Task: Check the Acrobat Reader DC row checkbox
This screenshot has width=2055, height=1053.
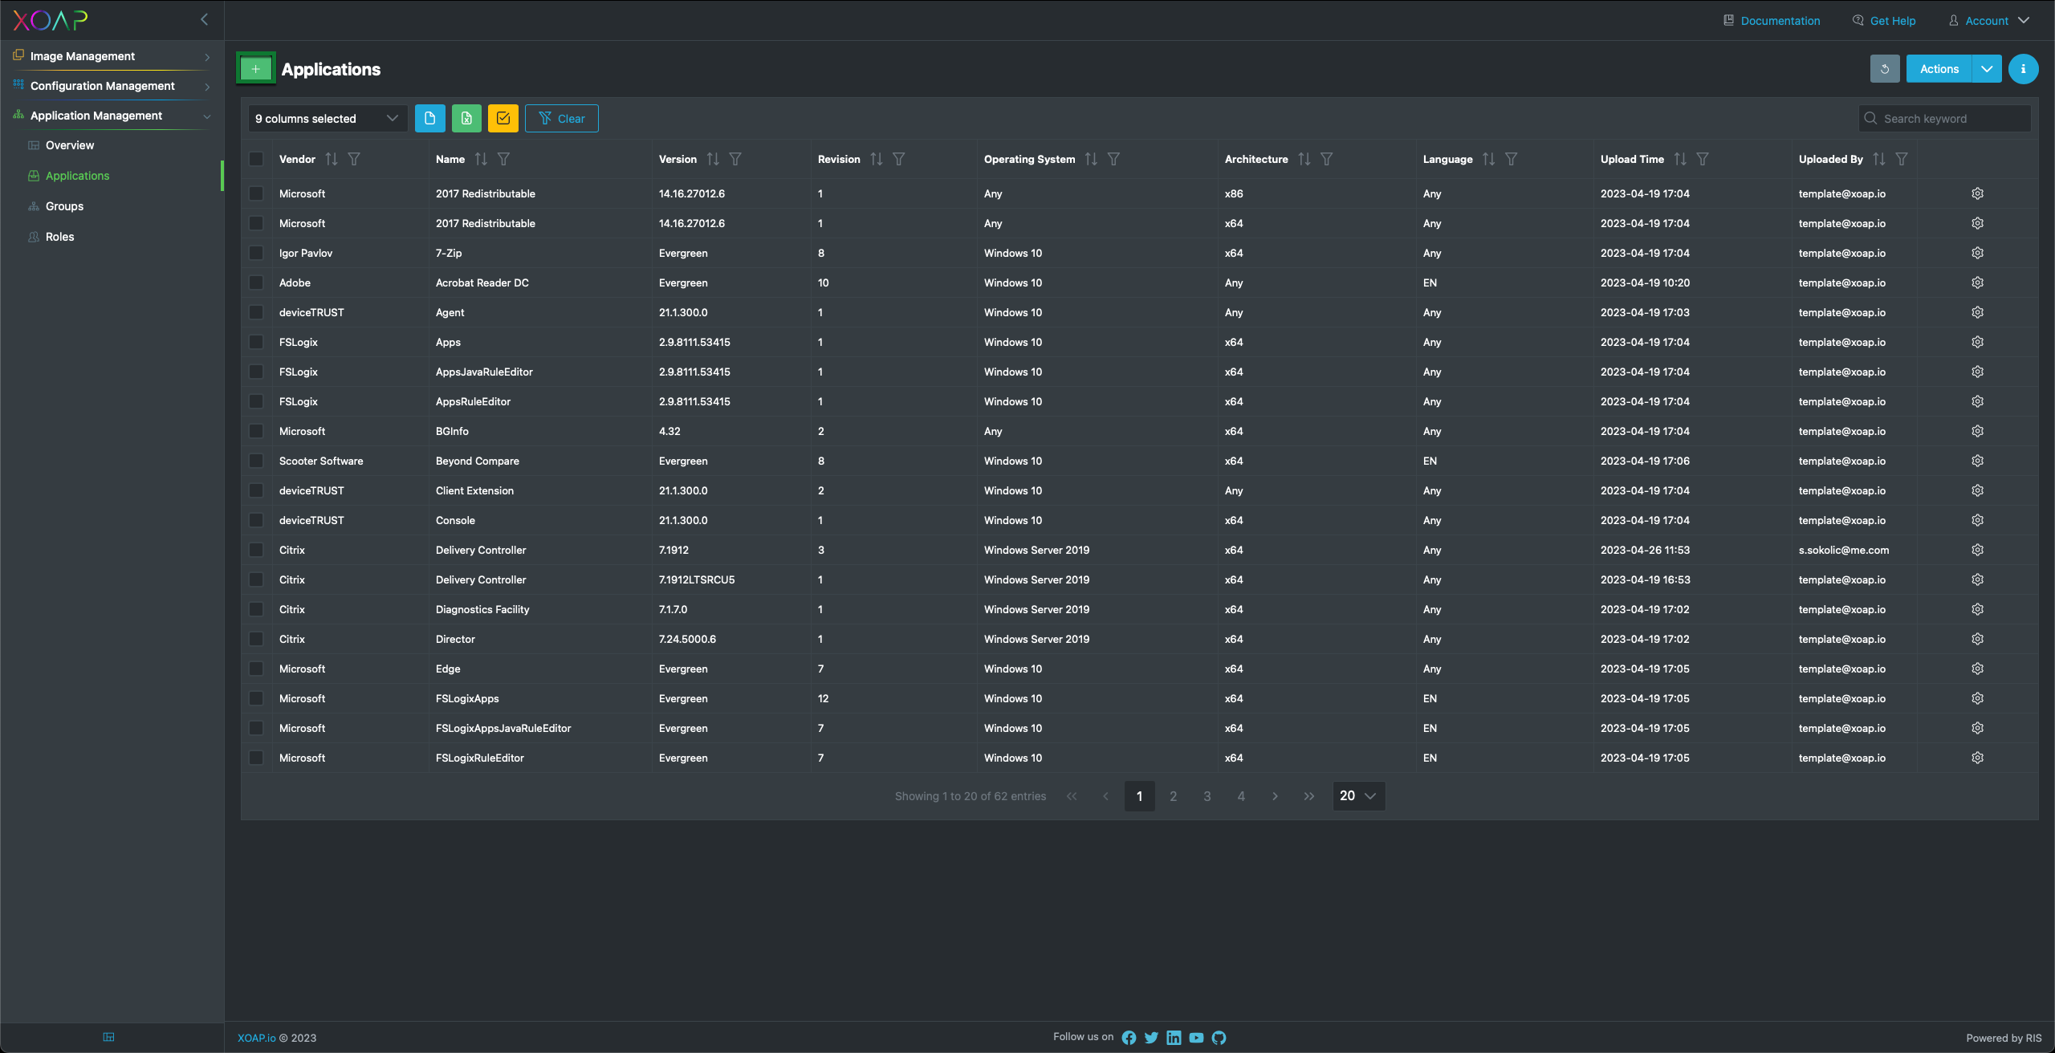Action: 256,283
